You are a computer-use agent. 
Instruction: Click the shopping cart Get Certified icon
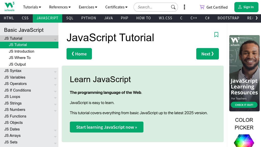pyautogui.click(x=202, y=7)
